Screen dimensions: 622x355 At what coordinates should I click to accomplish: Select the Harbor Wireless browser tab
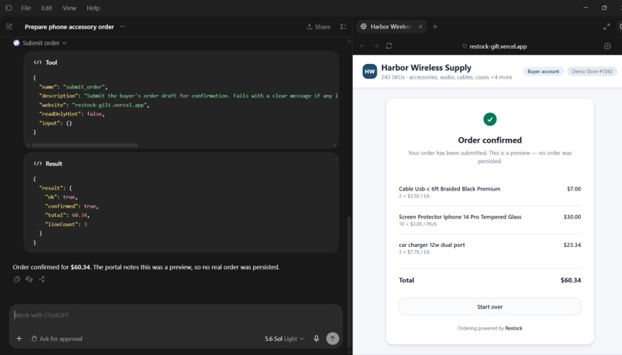pyautogui.click(x=391, y=26)
